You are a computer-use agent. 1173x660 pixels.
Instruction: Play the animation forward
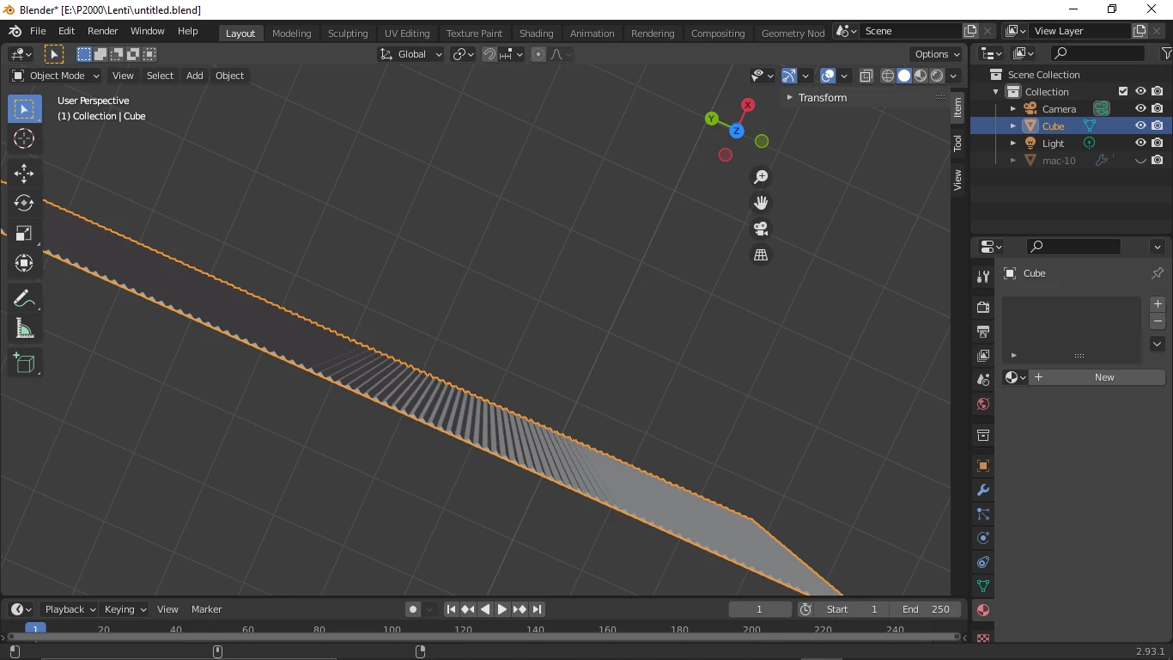(502, 609)
